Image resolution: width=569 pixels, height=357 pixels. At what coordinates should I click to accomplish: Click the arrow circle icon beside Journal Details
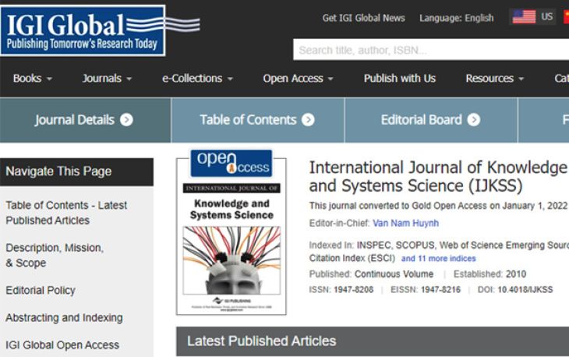pos(126,120)
